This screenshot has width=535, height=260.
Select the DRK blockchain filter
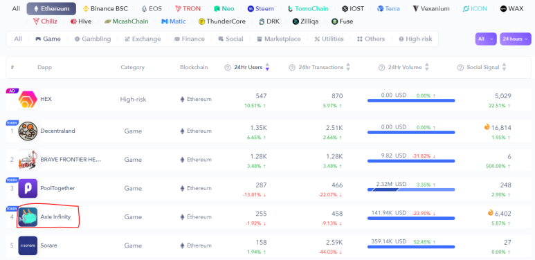coord(269,21)
